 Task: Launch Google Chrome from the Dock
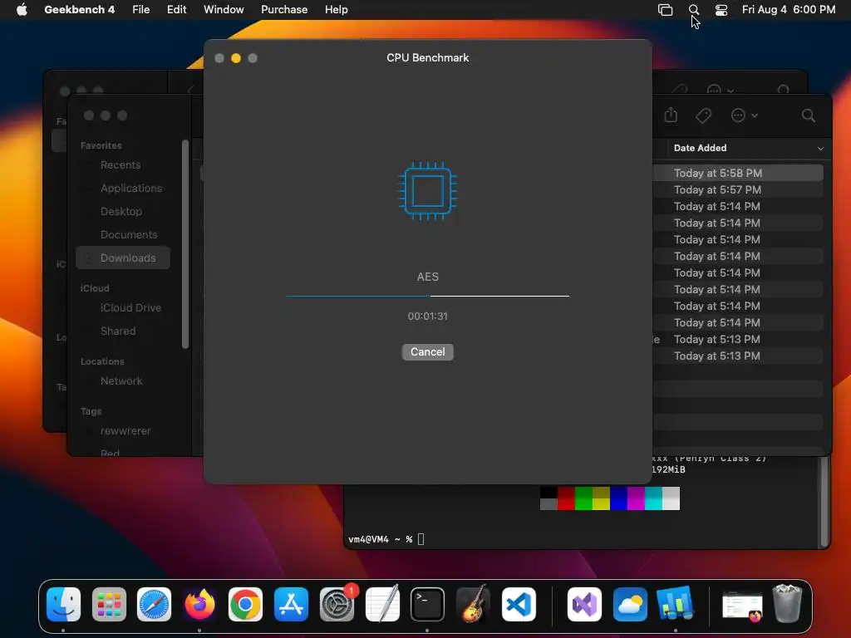click(x=245, y=605)
